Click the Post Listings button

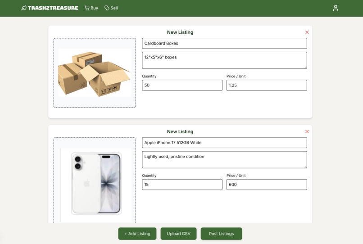(221, 234)
